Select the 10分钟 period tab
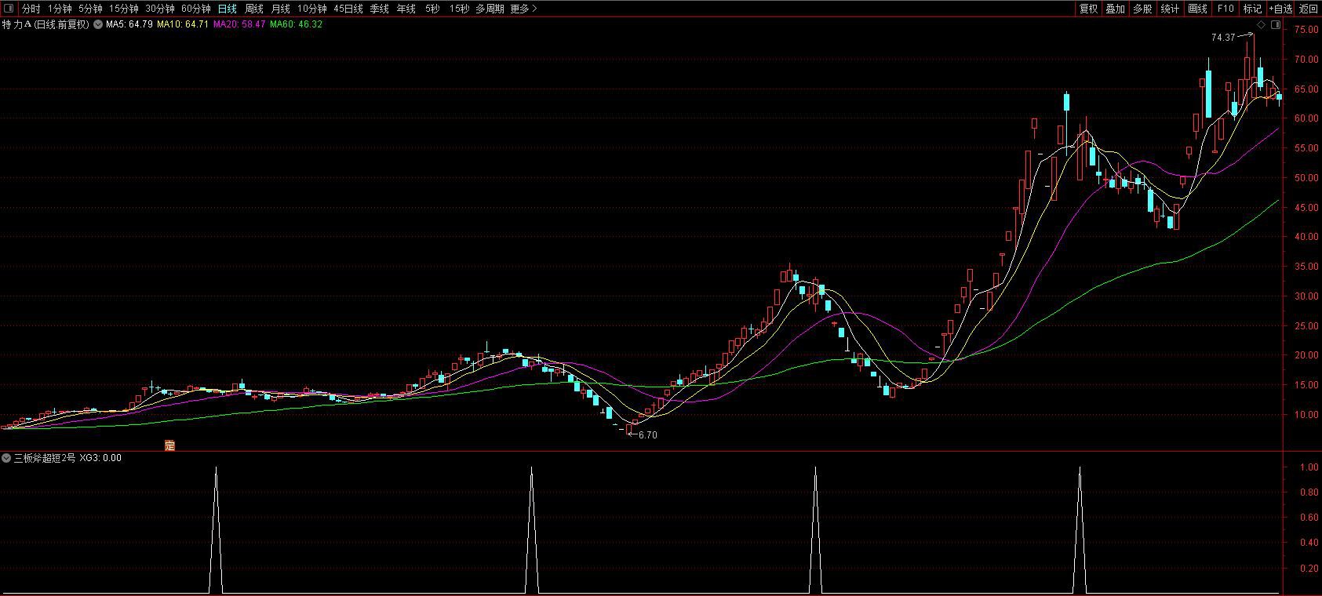This screenshot has width=1322, height=596. (312, 9)
